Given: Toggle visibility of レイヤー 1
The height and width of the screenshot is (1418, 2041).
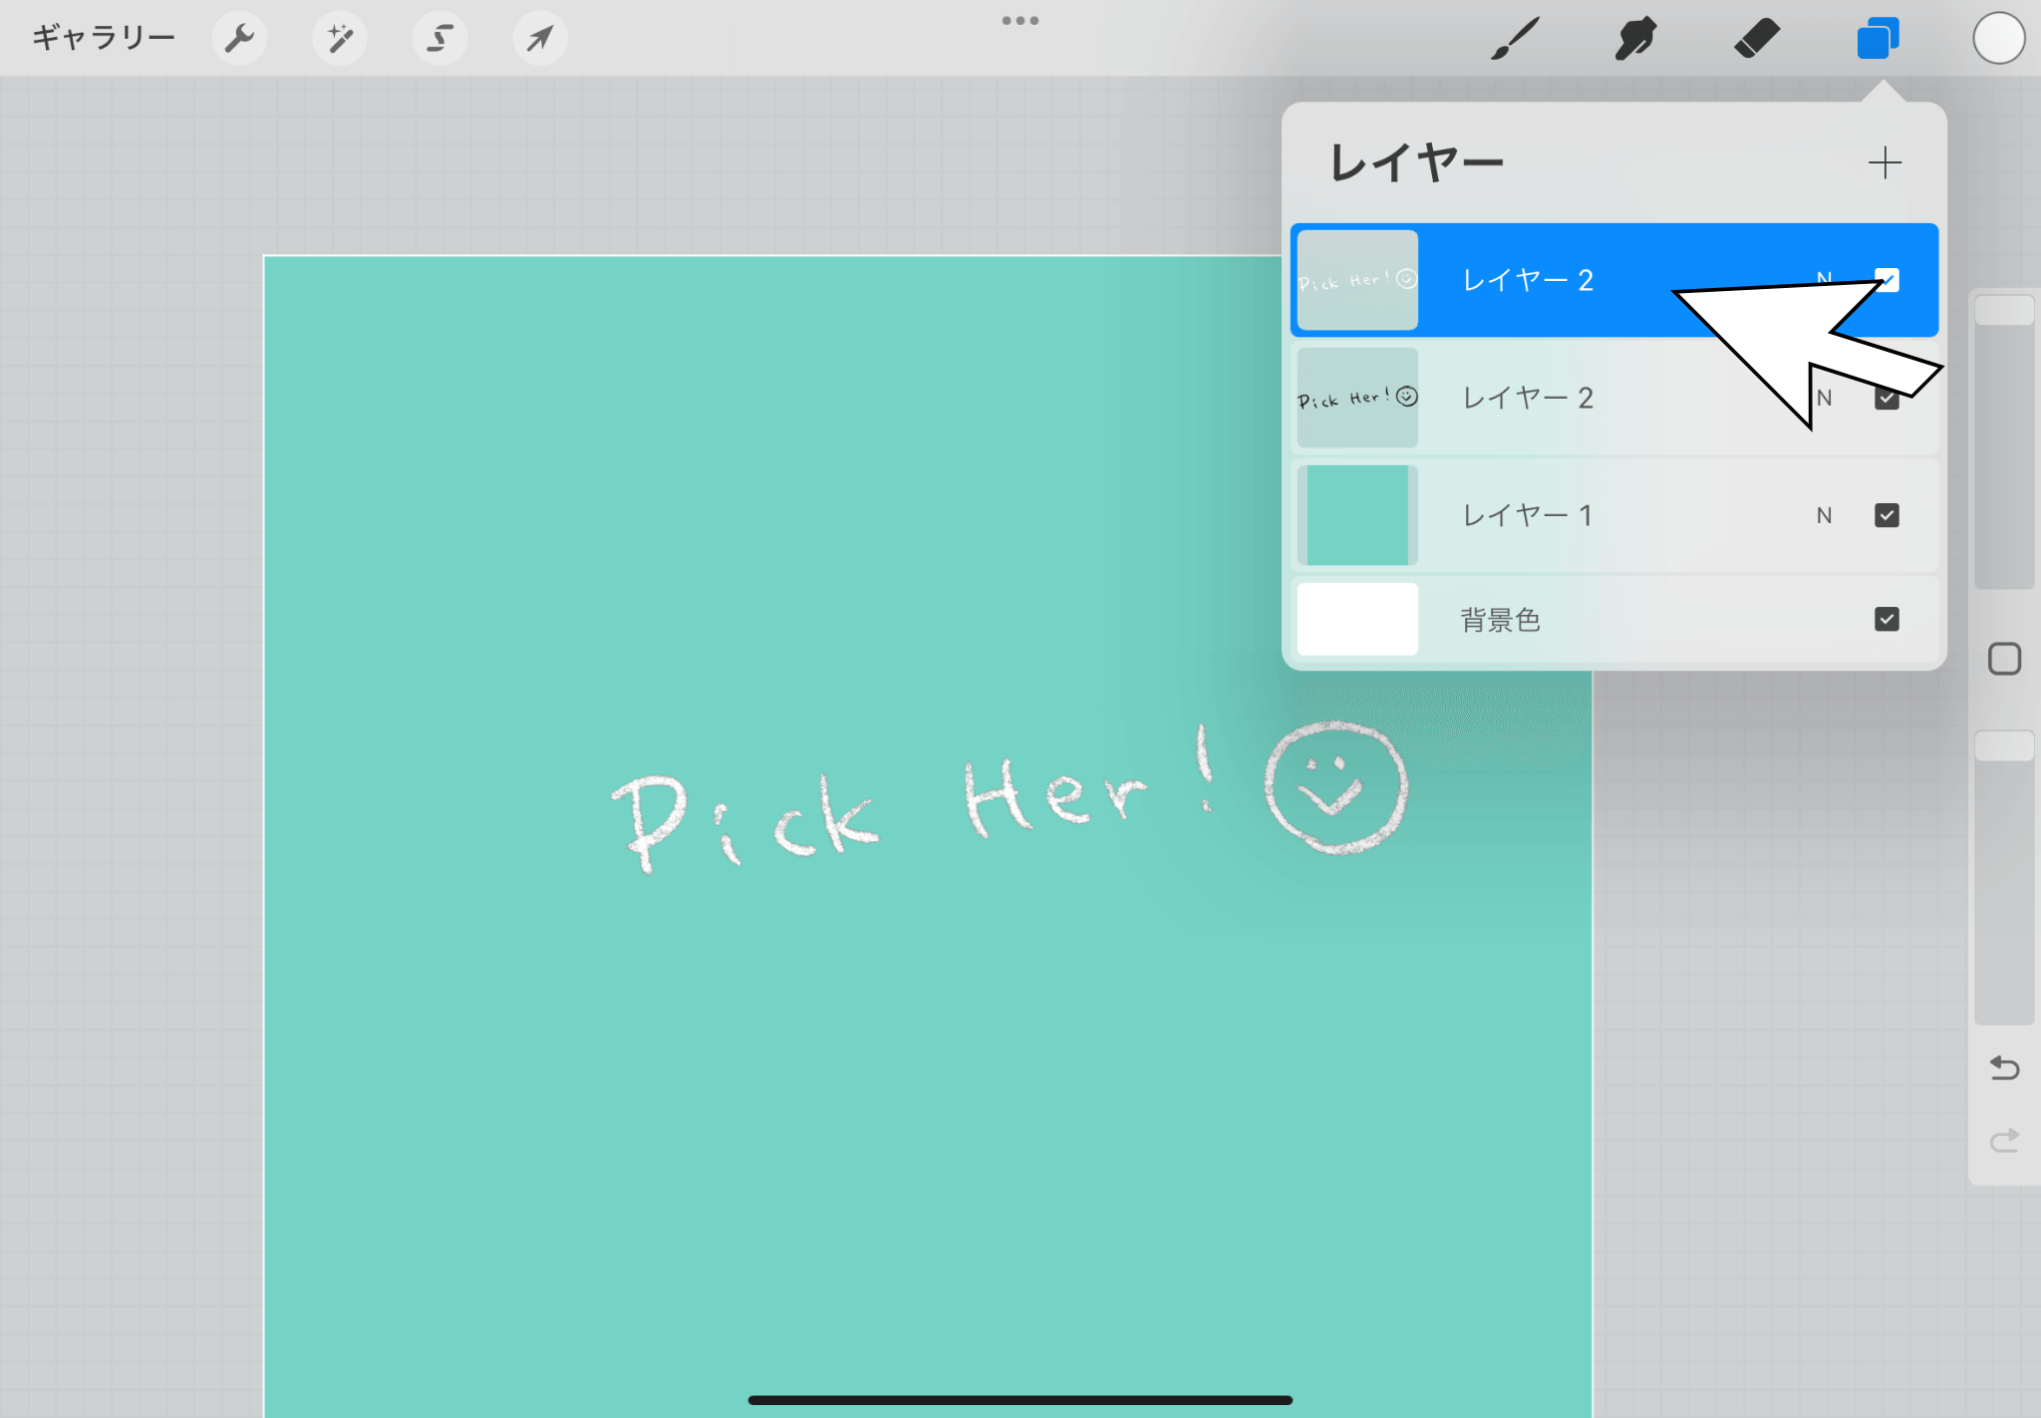Looking at the screenshot, I should point(1886,515).
